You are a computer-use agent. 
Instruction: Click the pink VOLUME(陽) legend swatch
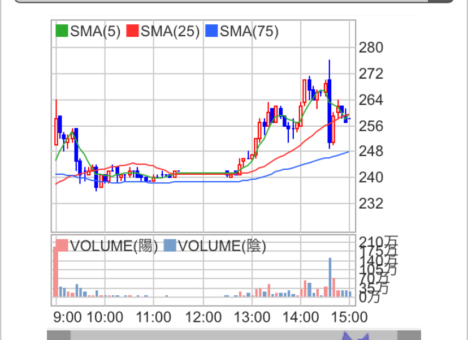(61, 246)
